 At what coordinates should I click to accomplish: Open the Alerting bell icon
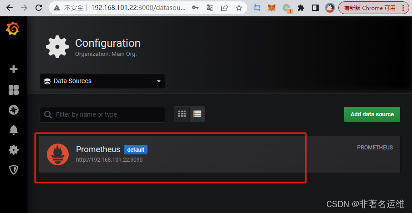pos(13,130)
